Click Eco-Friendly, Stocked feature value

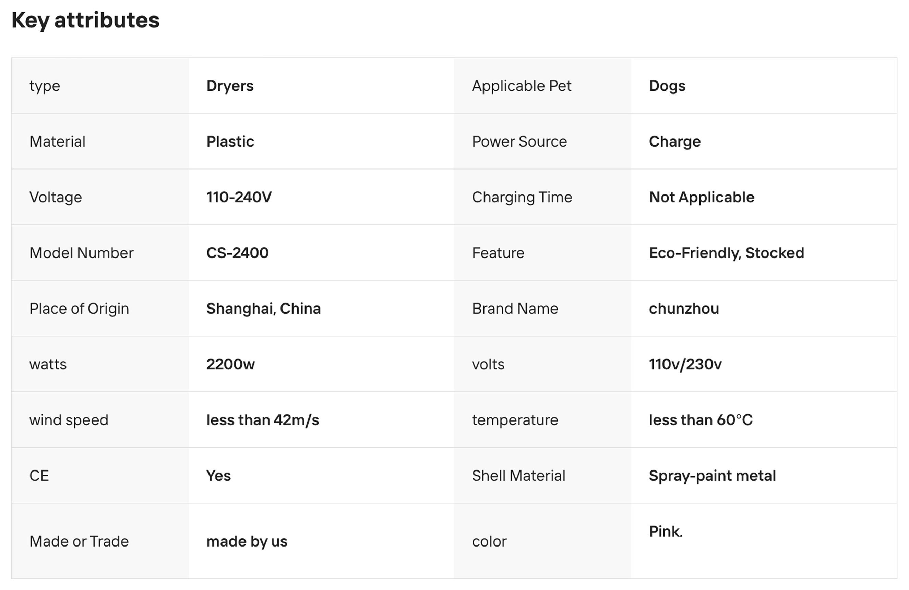point(726,253)
